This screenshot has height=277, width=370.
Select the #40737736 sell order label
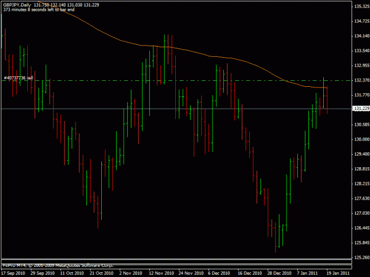18,78
